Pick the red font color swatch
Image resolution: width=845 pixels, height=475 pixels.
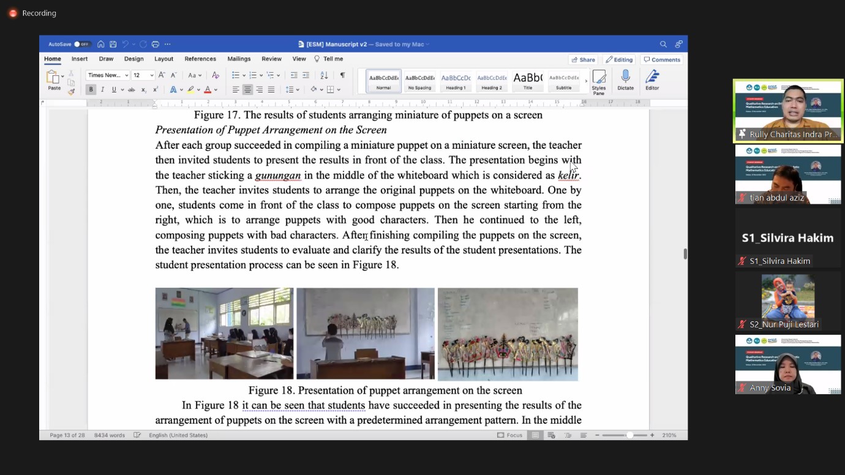[208, 90]
